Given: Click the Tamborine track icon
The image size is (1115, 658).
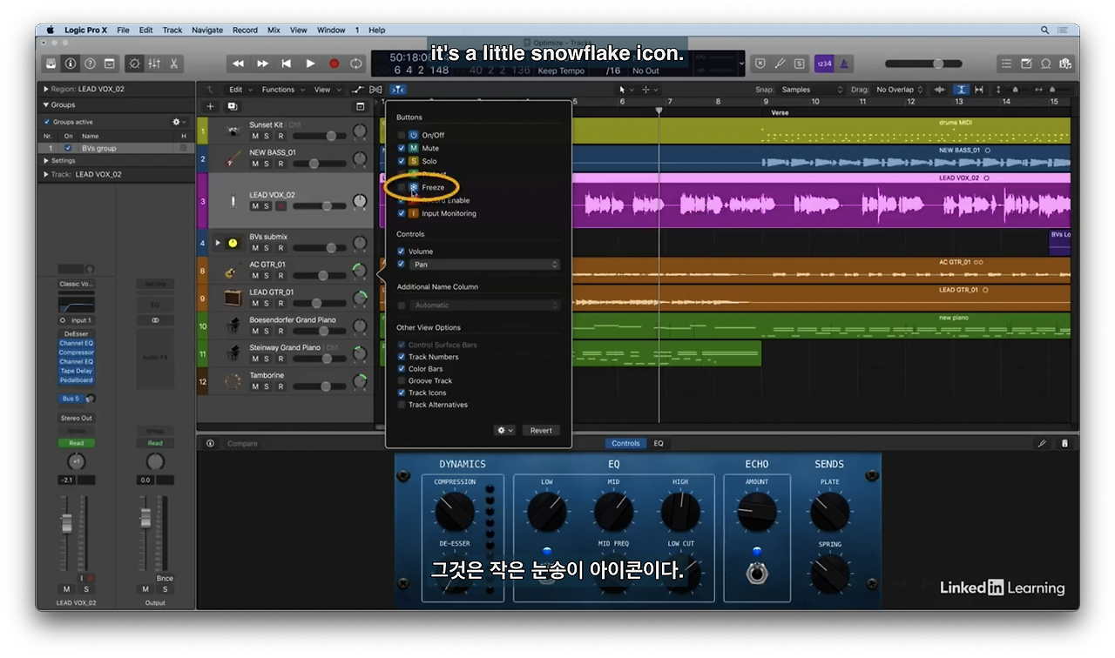Looking at the screenshot, I should (x=233, y=381).
